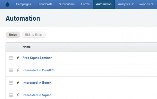This screenshot has width=157, height=99.
Task: Select the Automation nav item
Action: pos(104,5)
